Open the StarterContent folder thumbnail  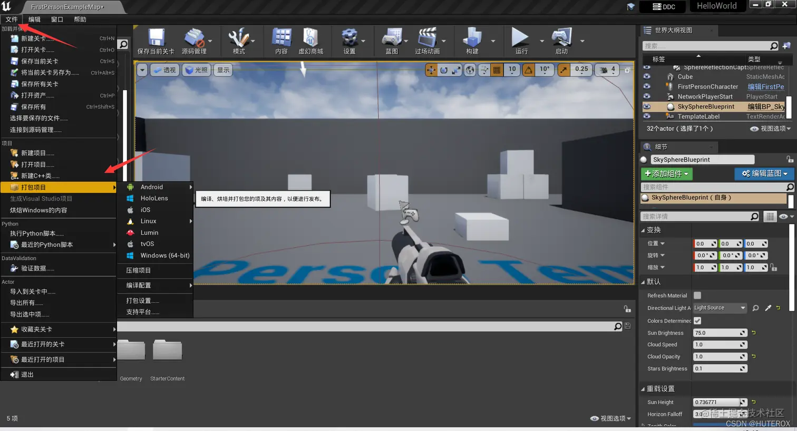pyautogui.click(x=167, y=350)
